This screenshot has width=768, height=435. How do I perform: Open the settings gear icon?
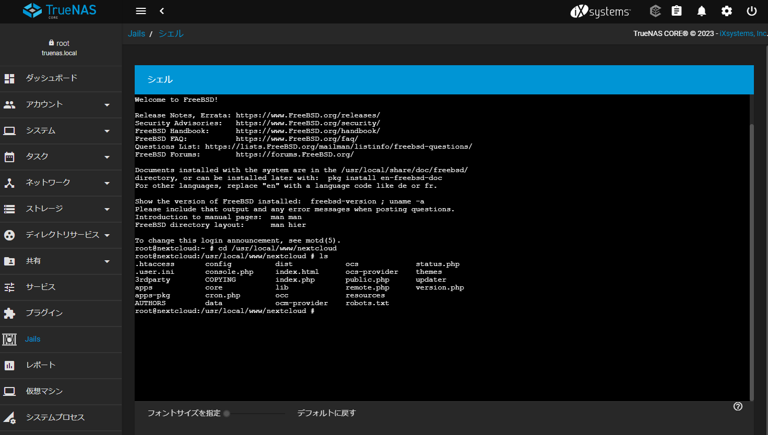[727, 11]
